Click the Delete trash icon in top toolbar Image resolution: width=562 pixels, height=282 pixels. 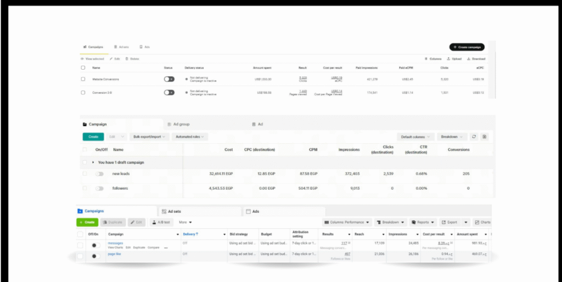click(127, 59)
